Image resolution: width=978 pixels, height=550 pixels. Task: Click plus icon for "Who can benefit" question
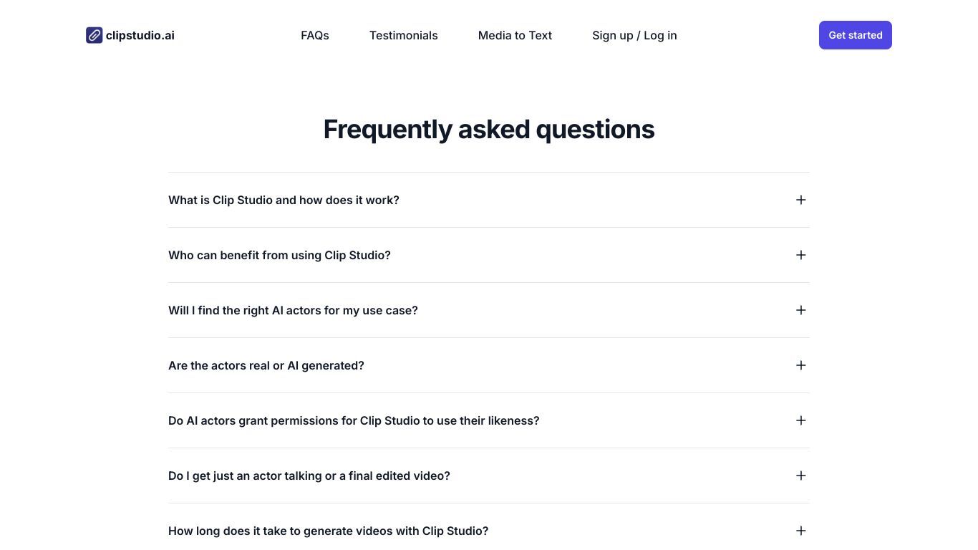tap(800, 255)
